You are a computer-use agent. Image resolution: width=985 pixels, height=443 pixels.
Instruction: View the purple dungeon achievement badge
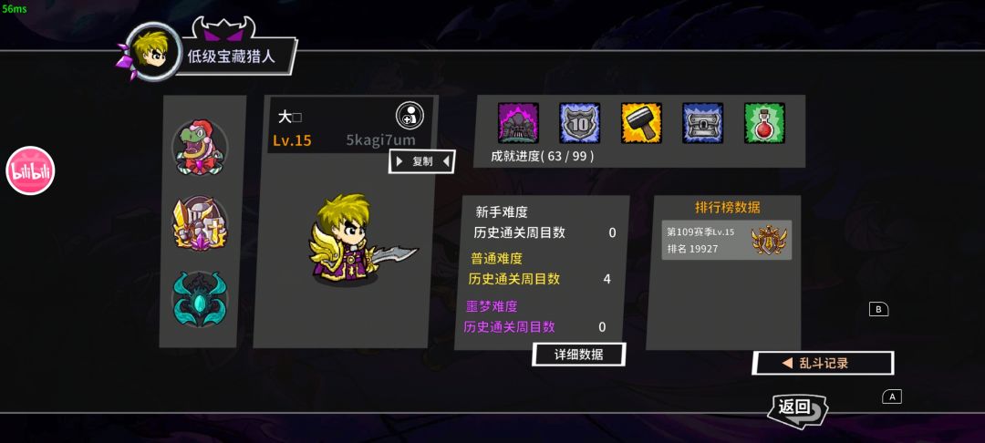click(x=518, y=123)
